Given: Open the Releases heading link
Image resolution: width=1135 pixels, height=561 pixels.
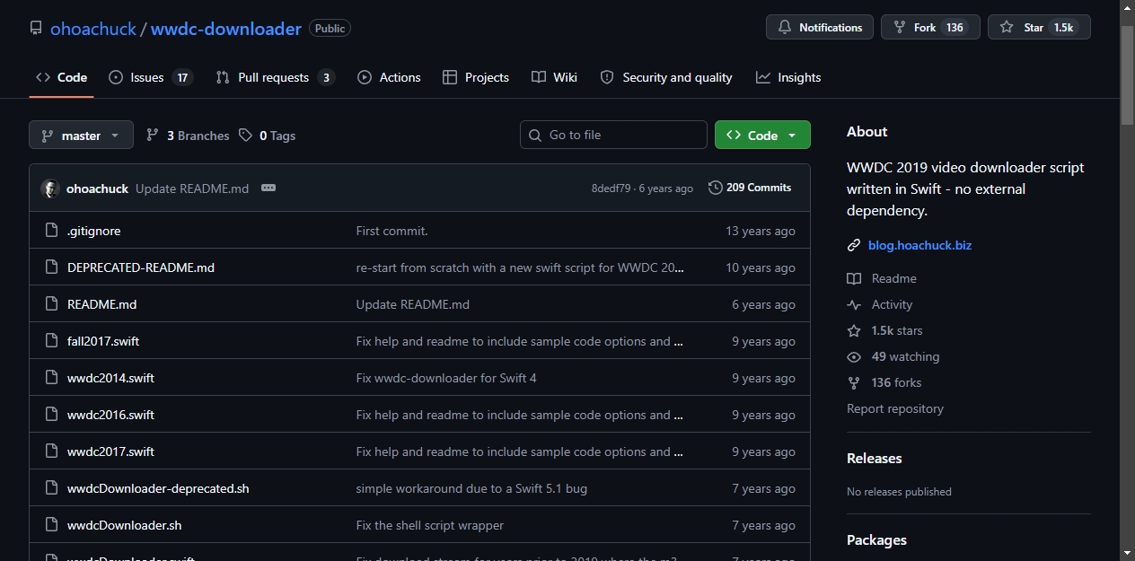Looking at the screenshot, I should click(875, 458).
